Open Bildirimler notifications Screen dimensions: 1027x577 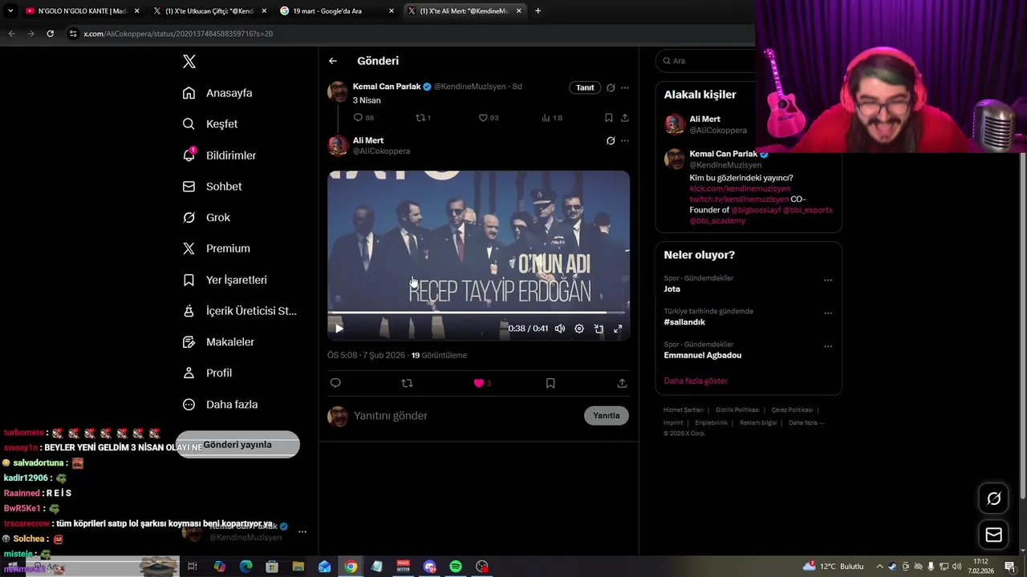pos(219,155)
